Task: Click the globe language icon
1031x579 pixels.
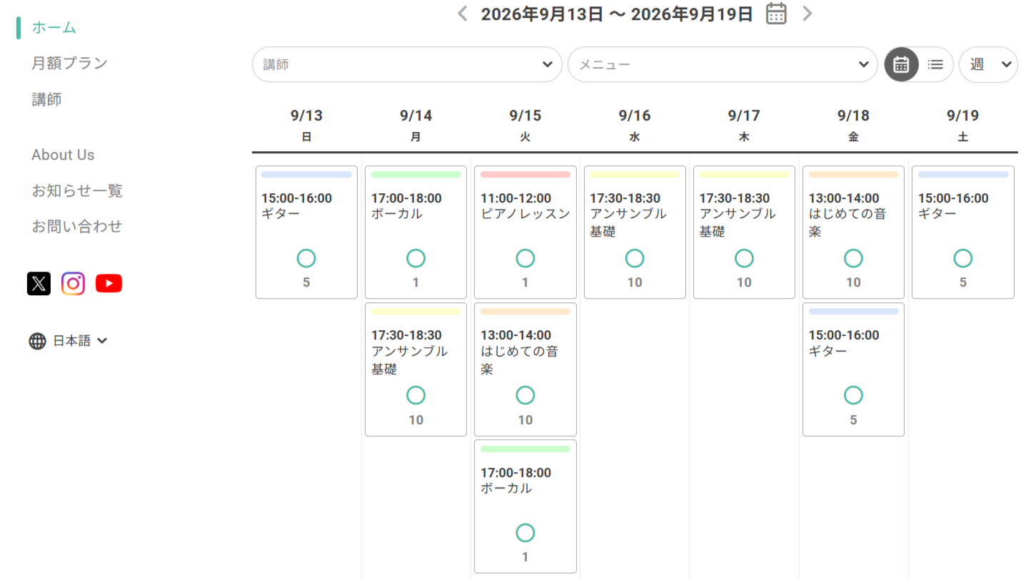Action: [37, 341]
